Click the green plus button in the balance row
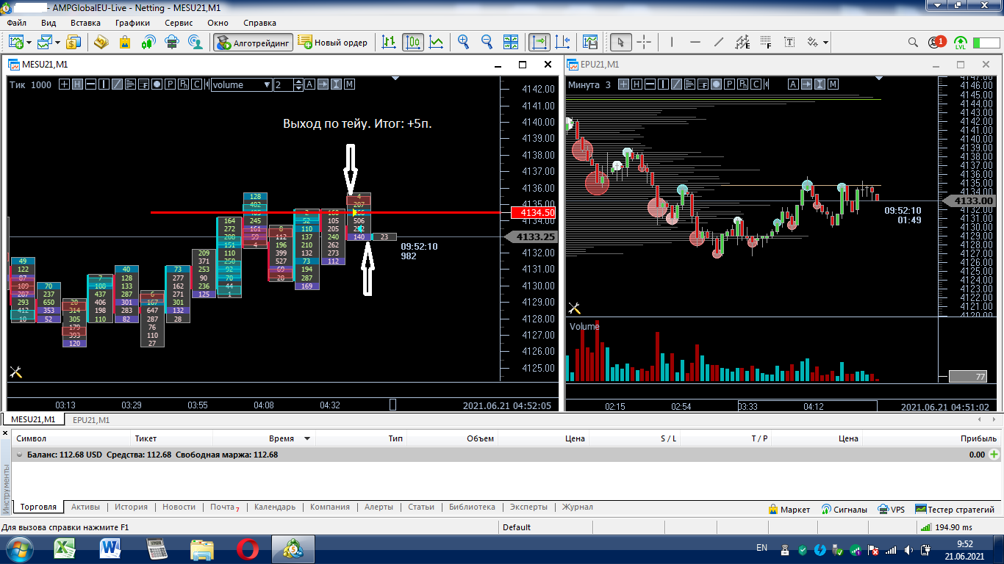Viewport: 1004px width, 564px height. point(994,455)
